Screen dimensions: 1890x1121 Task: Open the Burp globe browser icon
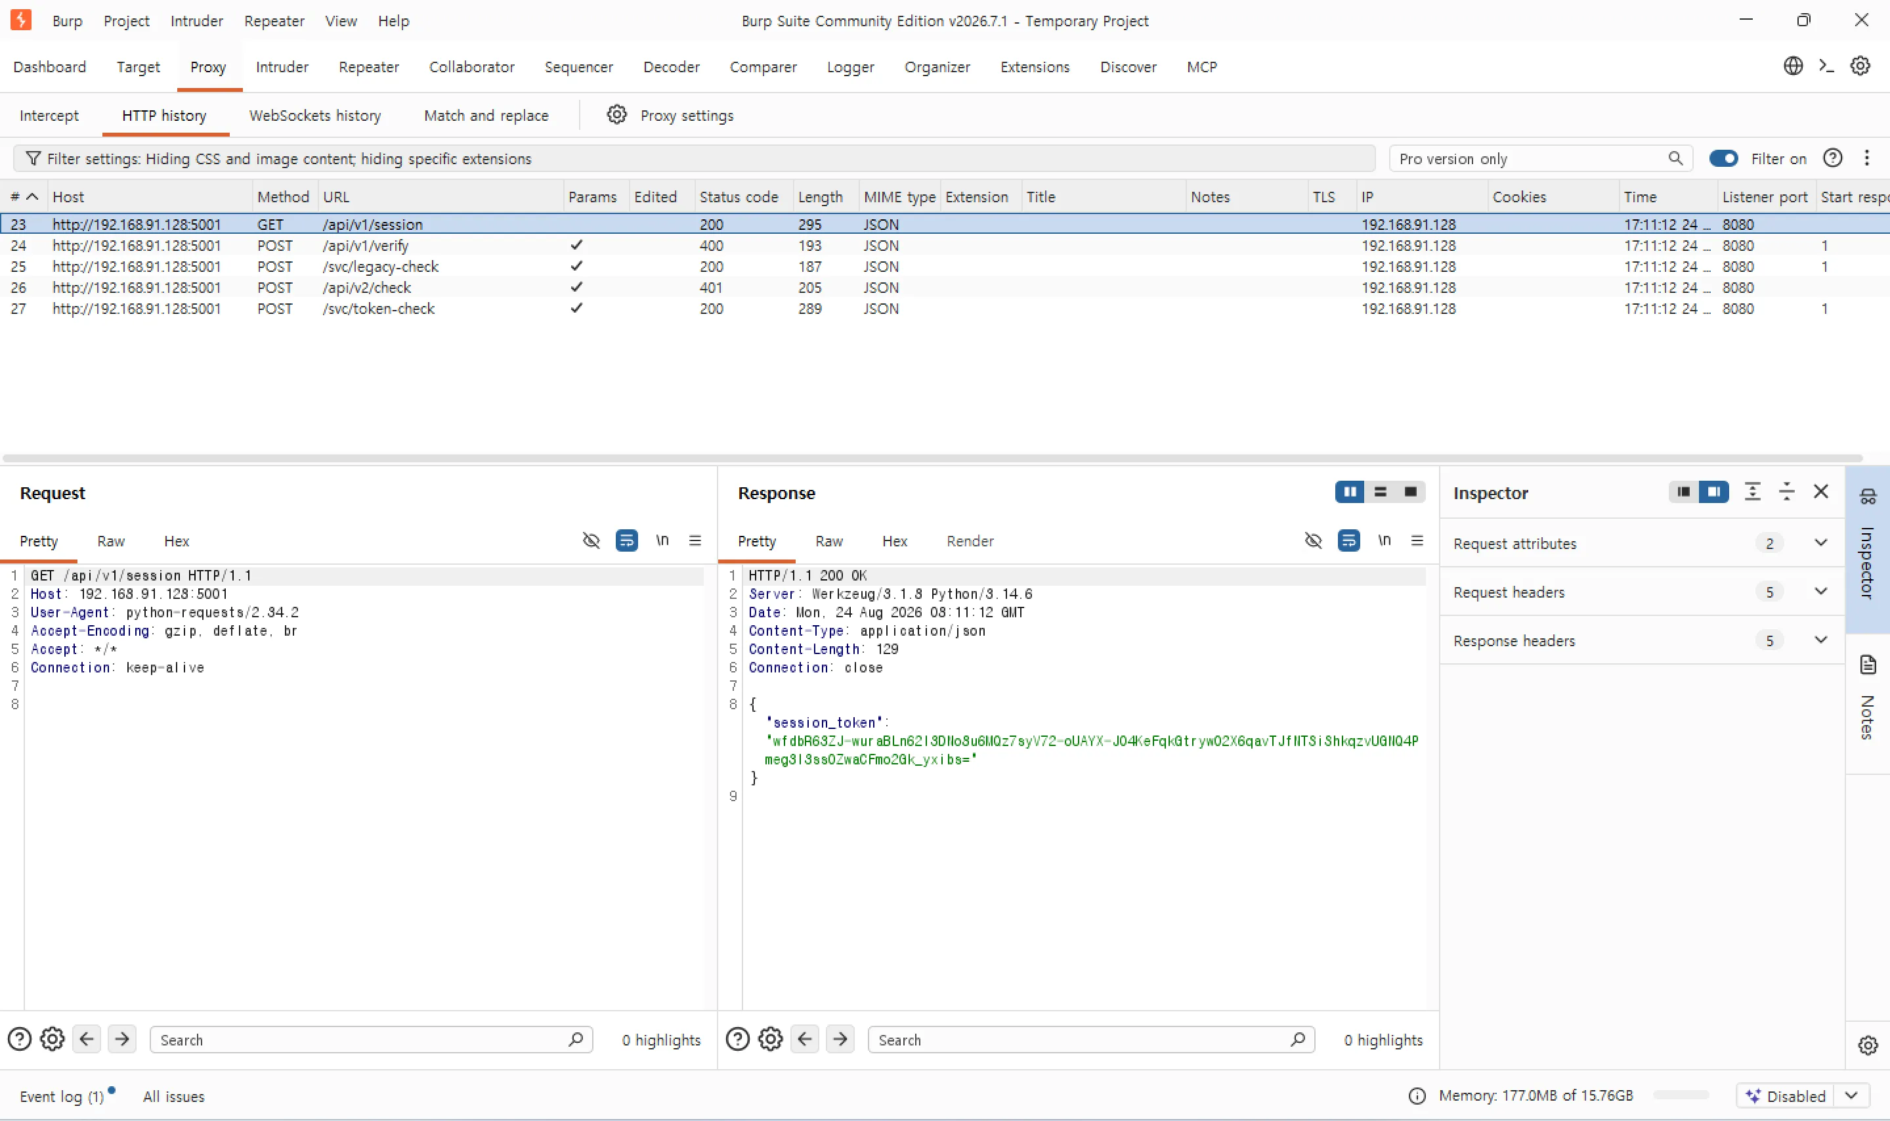(1793, 66)
